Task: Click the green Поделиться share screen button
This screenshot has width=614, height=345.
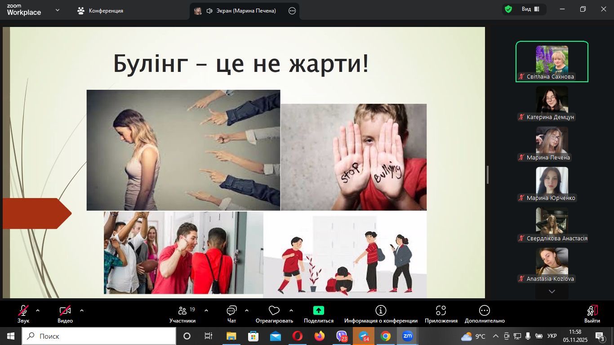Action: 318,311
